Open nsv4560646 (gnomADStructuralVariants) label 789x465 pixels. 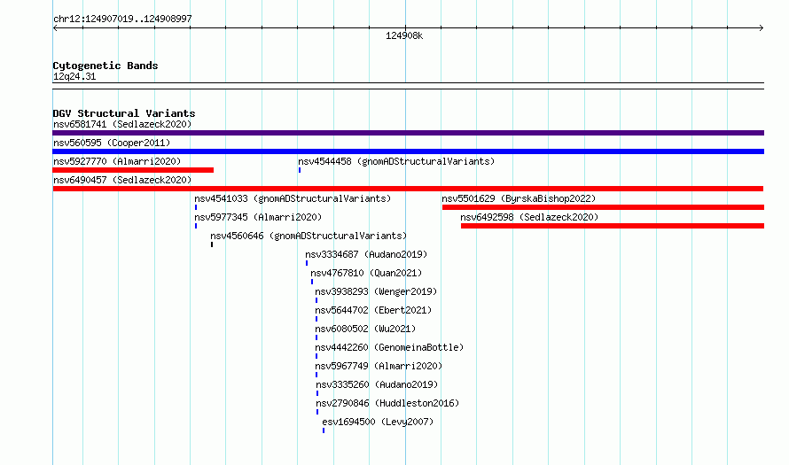pyautogui.click(x=309, y=236)
